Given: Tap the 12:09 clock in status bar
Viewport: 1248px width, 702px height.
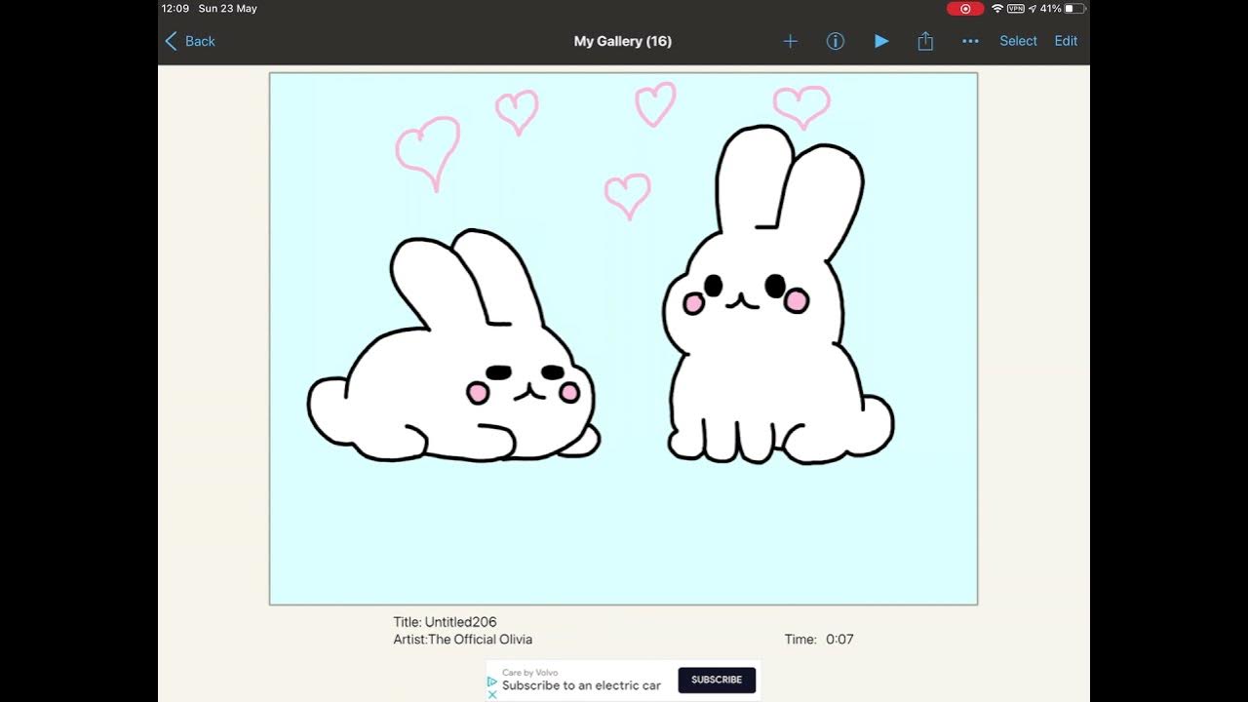Looking at the screenshot, I should (175, 9).
